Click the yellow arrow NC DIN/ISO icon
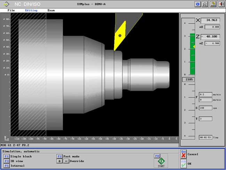Screen dimensions: 226x170 click(x=6, y=4)
